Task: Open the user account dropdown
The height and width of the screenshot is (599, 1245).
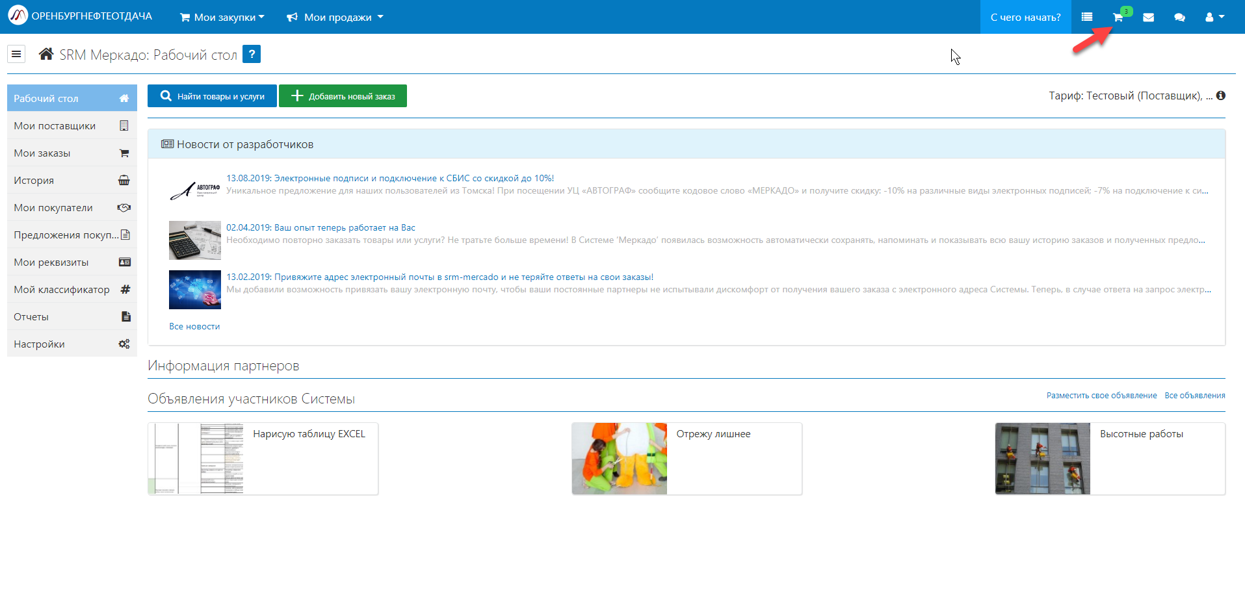Action: (1214, 18)
